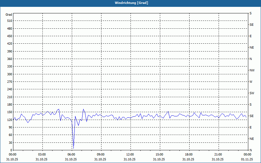Select the 60 degree axis label
The image size is (261, 163).
[x=10, y=135]
